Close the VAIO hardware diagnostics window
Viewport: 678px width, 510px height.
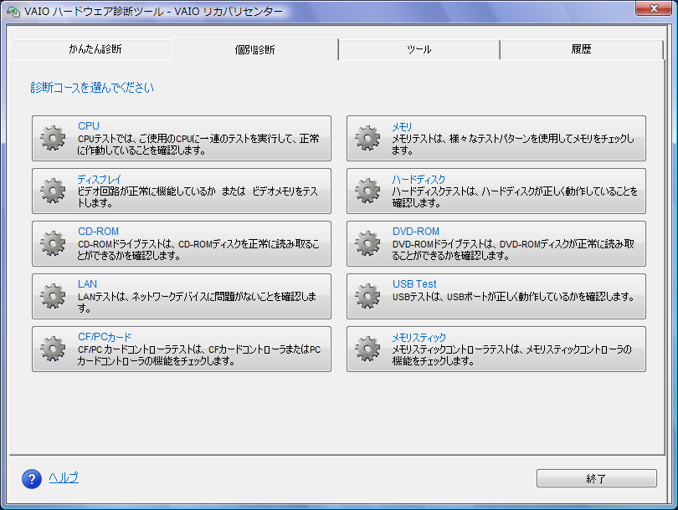(x=654, y=8)
